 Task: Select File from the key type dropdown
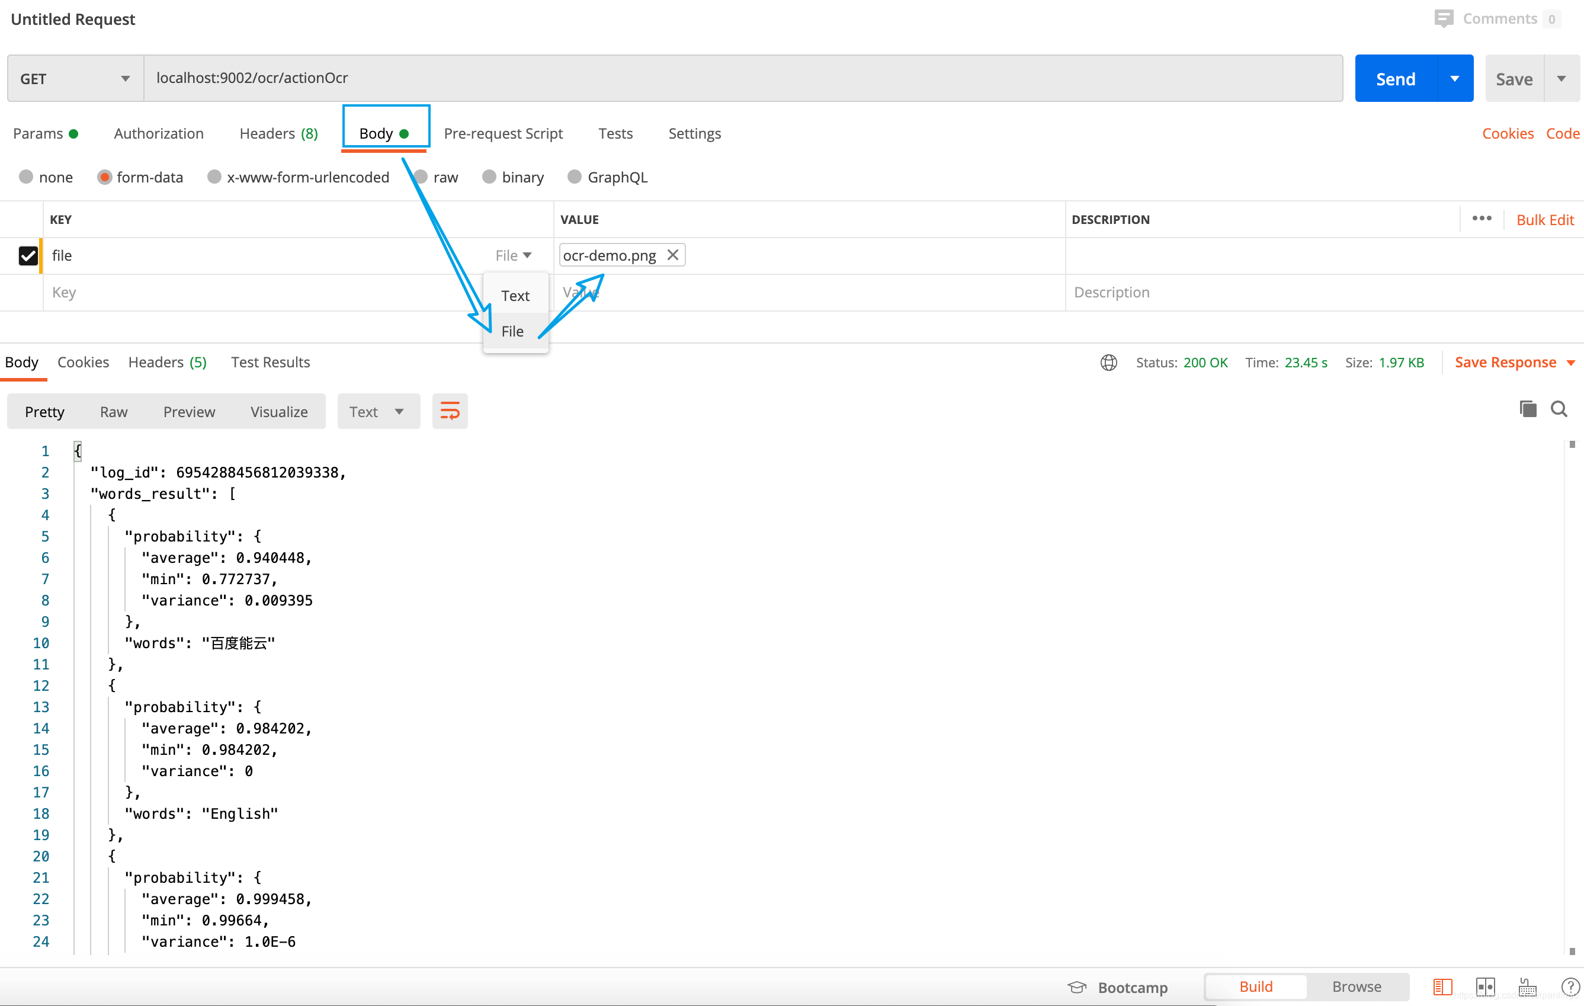click(511, 332)
